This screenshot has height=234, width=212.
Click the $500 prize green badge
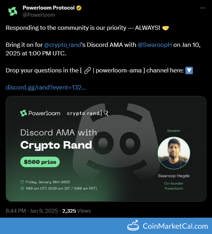(40, 162)
